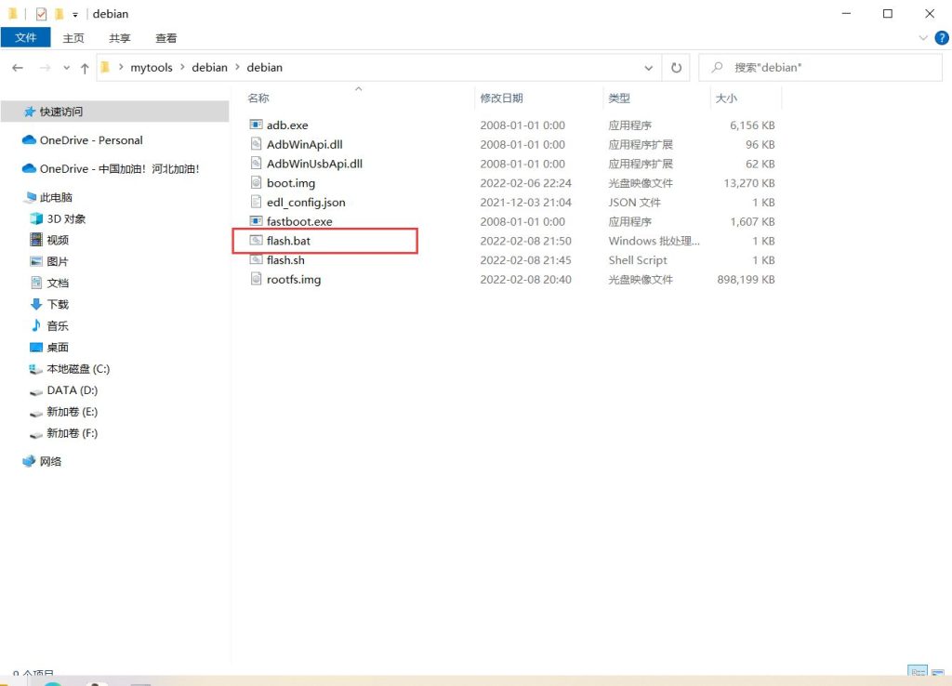Switch to the 查看 ribbon tab
952x686 pixels.
pyautogui.click(x=165, y=37)
